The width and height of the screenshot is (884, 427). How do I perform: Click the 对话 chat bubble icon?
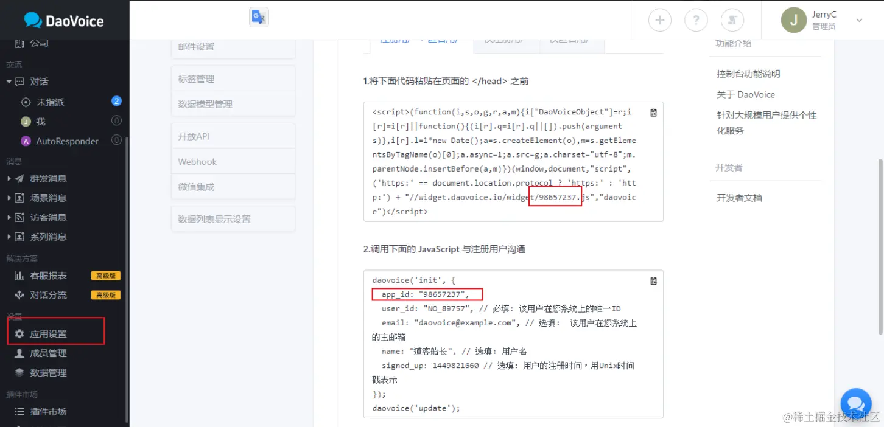[19, 82]
